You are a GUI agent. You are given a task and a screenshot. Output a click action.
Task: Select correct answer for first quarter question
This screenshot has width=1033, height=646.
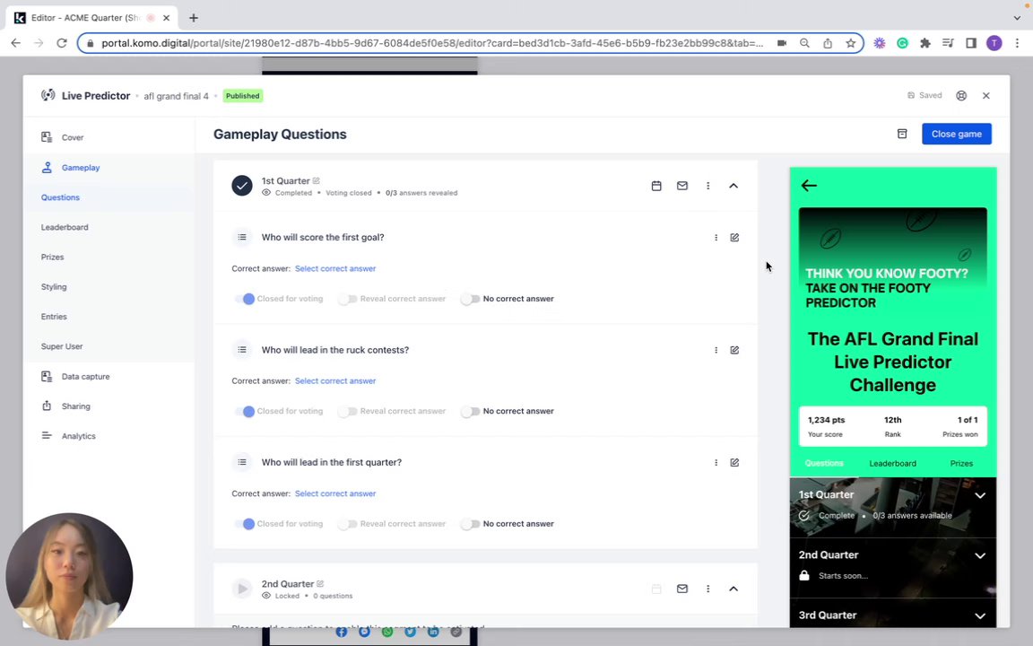click(334, 493)
